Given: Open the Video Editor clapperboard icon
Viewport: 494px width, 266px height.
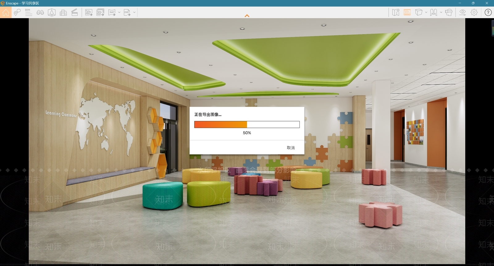Looking at the screenshot, I should (74, 12).
